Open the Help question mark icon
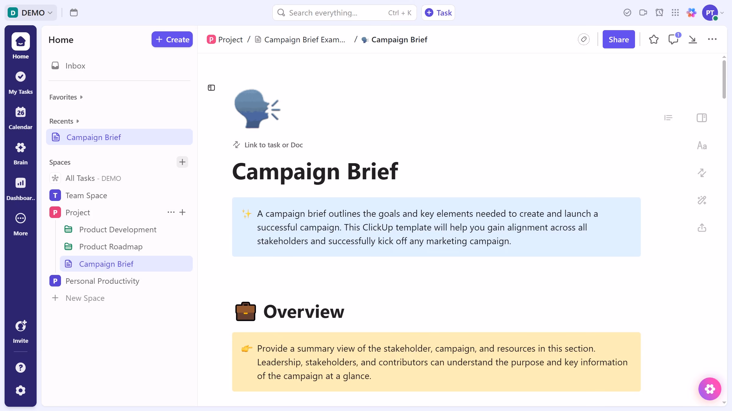This screenshot has width=732, height=411. [x=20, y=367]
